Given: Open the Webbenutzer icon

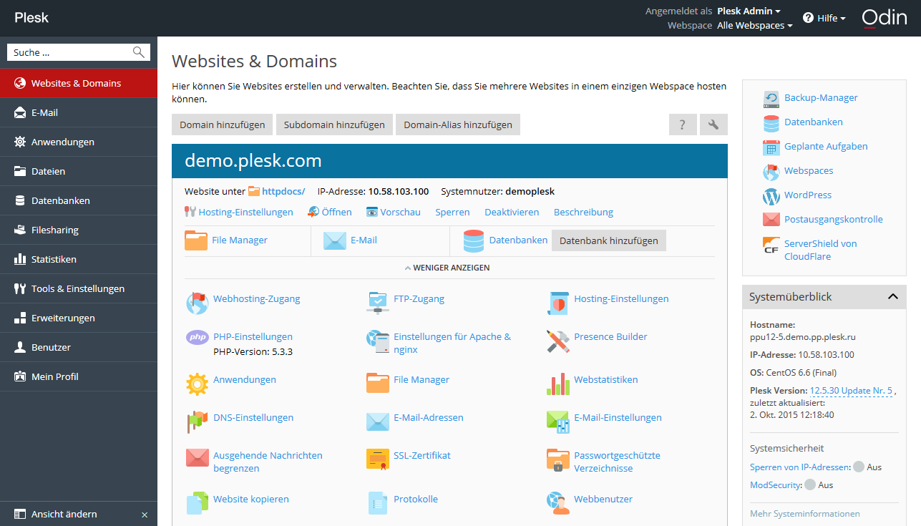Looking at the screenshot, I should [557, 503].
